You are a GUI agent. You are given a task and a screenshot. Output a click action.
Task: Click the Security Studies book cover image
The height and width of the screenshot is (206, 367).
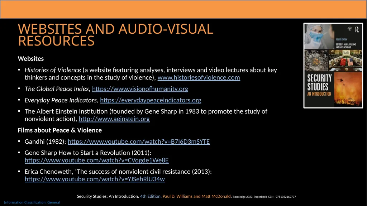coord(333,66)
